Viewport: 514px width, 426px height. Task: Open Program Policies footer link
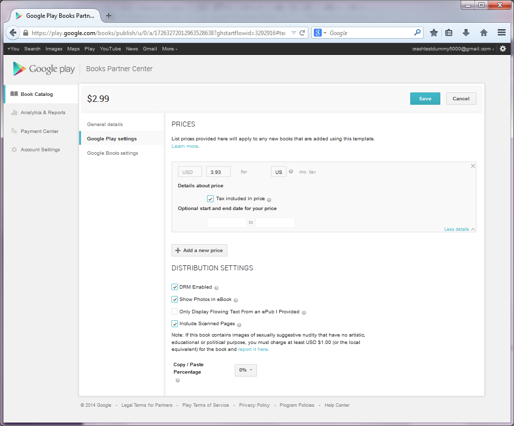click(x=297, y=405)
